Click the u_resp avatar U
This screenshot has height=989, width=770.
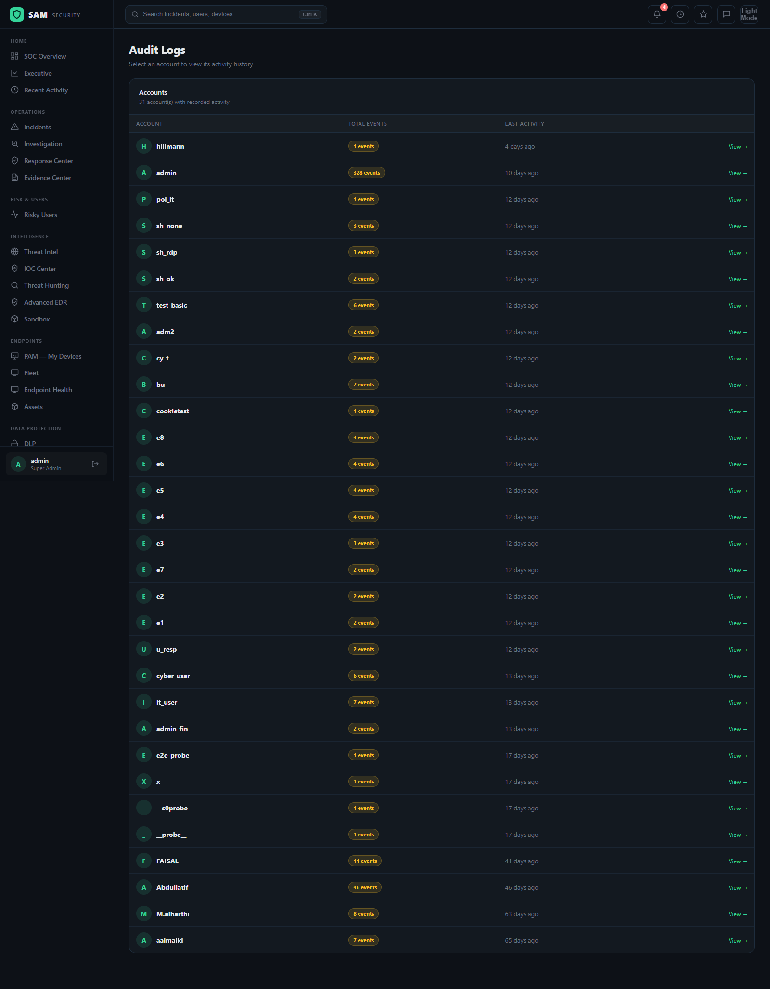tap(144, 649)
